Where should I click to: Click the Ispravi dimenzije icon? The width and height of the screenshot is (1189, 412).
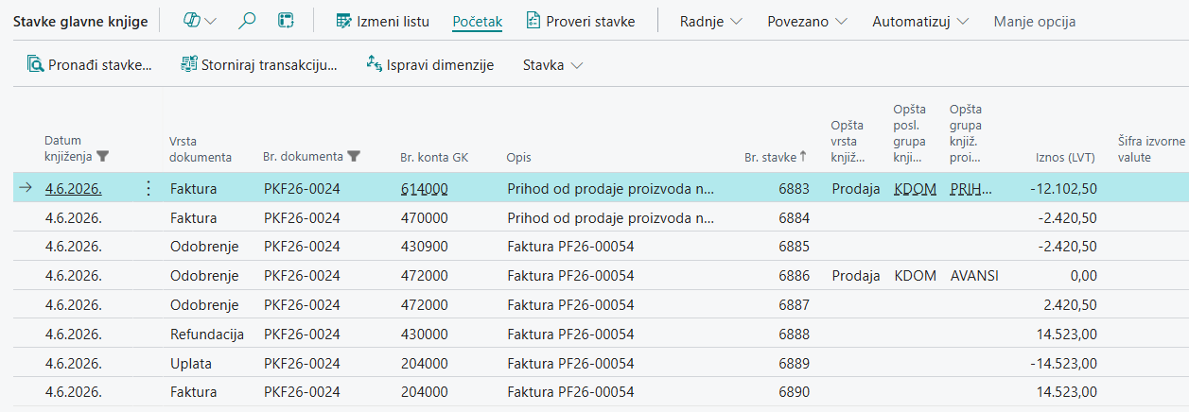(x=374, y=65)
